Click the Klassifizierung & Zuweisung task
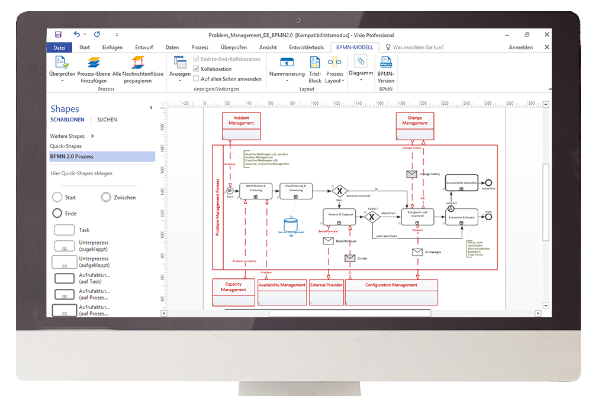 (295, 191)
